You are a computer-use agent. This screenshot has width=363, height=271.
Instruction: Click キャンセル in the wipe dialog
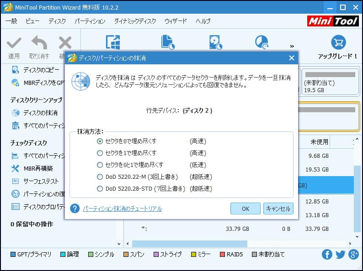(278, 208)
